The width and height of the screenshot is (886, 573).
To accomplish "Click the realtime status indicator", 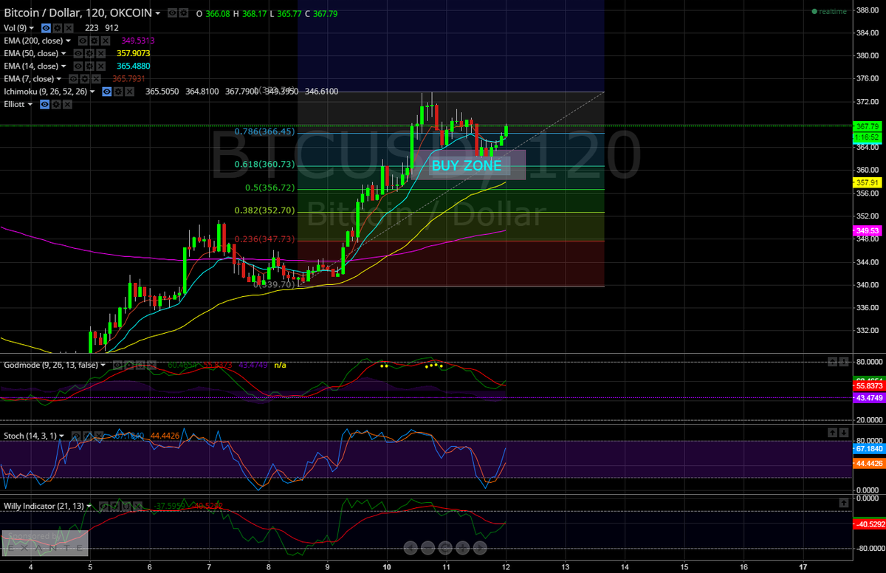I will click(829, 12).
